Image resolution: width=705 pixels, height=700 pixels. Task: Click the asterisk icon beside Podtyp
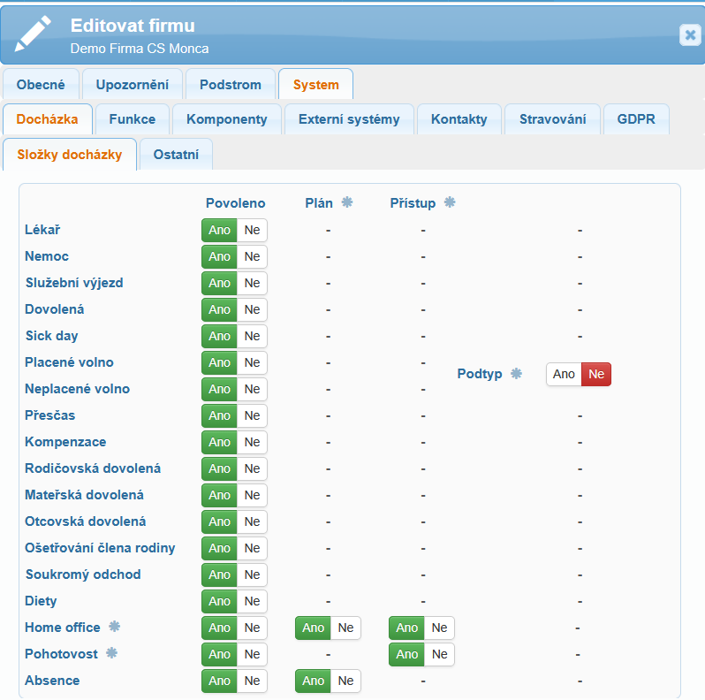(x=516, y=374)
